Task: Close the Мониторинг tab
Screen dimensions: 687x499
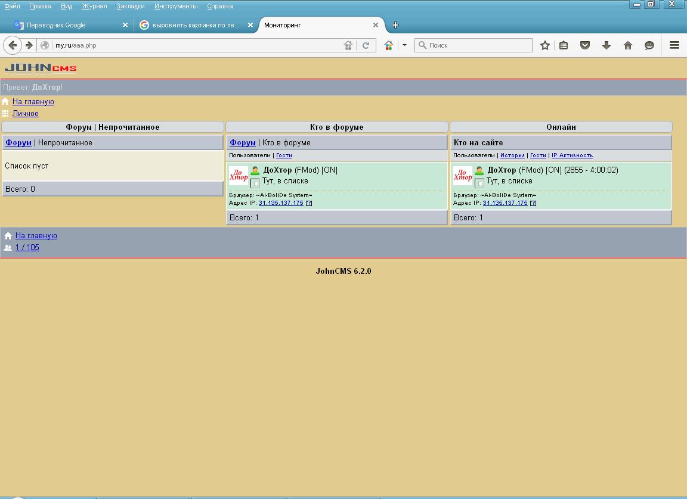Action: 376,25
